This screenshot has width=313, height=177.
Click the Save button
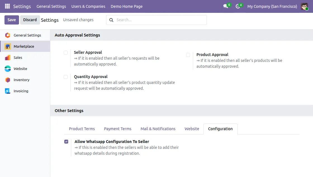(x=12, y=20)
